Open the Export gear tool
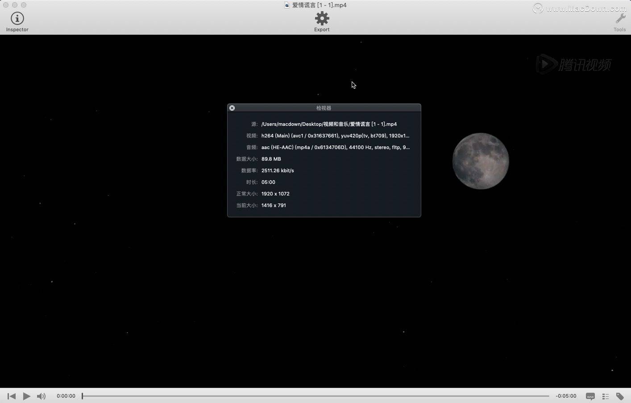 (x=322, y=22)
